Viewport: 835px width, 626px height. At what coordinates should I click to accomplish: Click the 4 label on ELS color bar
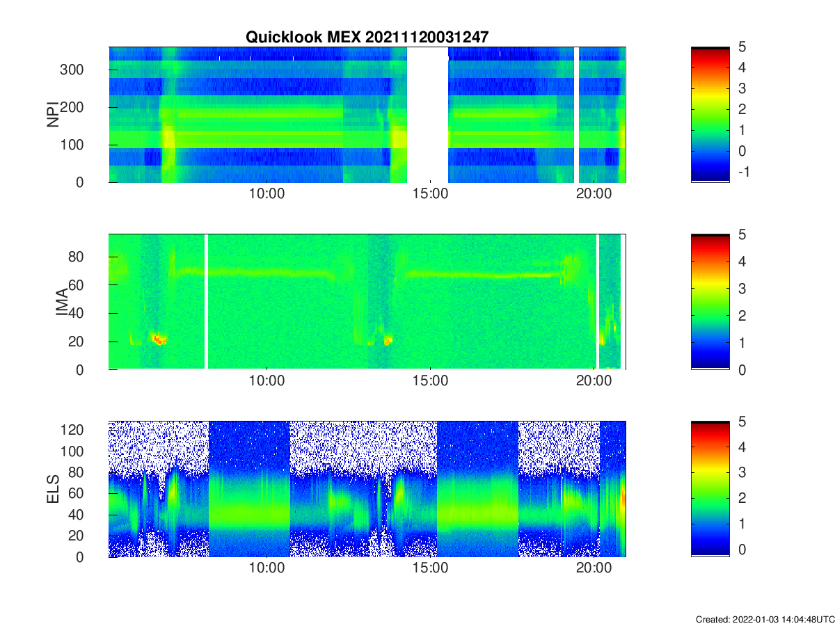tap(742, 447)
